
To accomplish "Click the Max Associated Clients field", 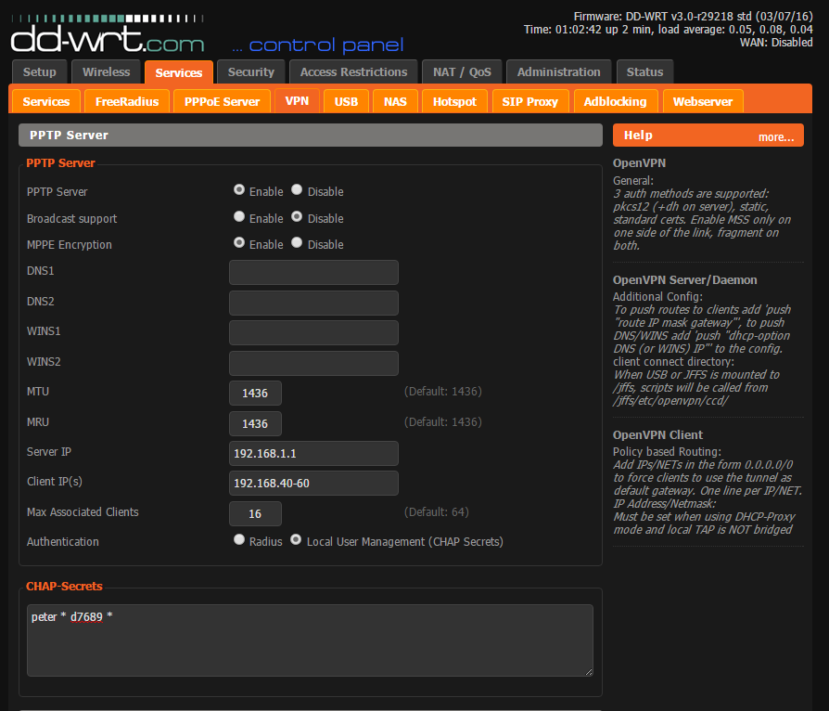I will coord(255,513).
